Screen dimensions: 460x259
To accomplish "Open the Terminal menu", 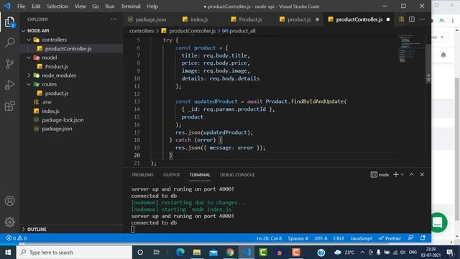I will (131, 6).
